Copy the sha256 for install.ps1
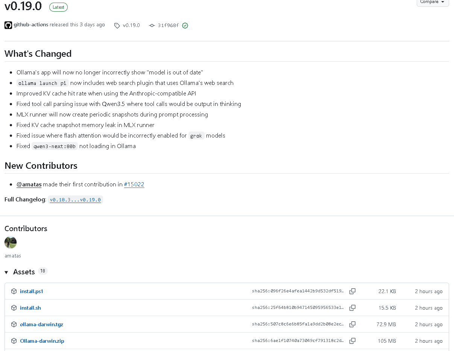The height and width of the screenshot is (351, 454). tap(352, 291)
